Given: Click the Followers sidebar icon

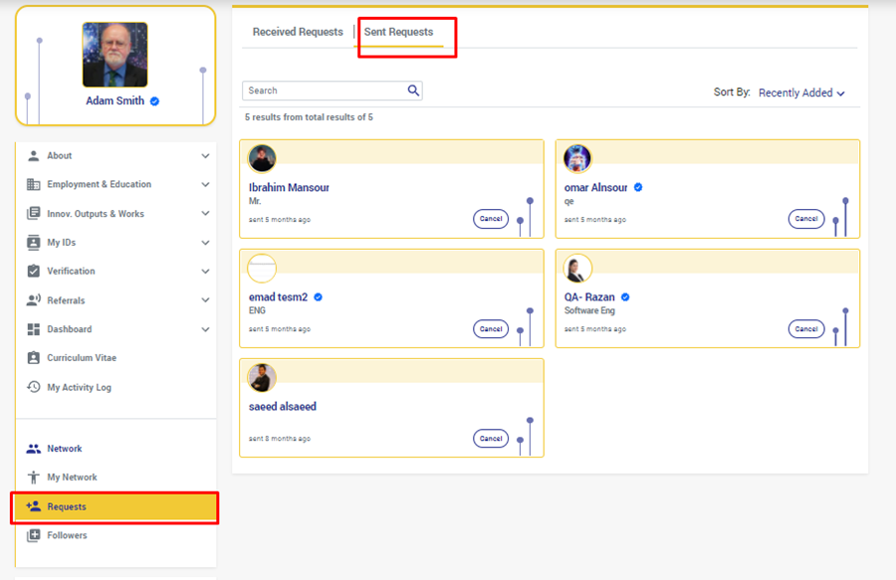Looking at the screenshot, I should point(34,535).
